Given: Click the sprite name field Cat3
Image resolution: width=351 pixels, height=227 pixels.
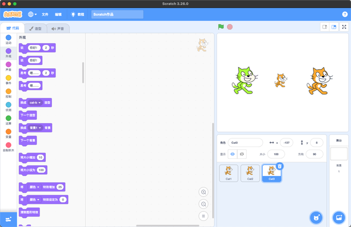Looking at the screenshot, I should (245, 143).
